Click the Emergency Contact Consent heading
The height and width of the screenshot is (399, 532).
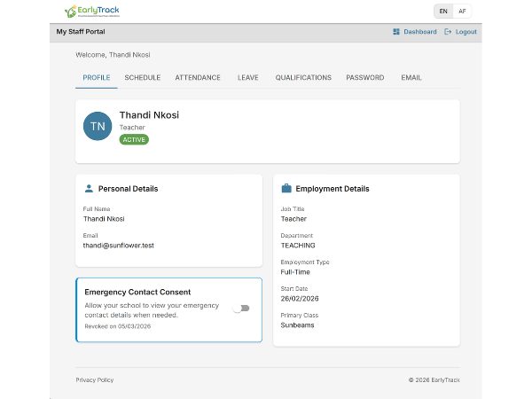pos(137,292)
